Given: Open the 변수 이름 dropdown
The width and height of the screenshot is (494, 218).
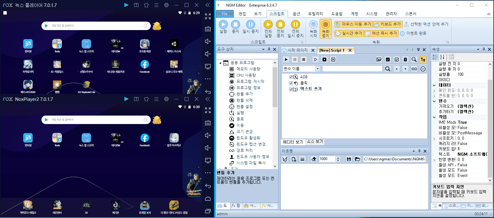Looking at the screenshot, I should click(318, 69).
